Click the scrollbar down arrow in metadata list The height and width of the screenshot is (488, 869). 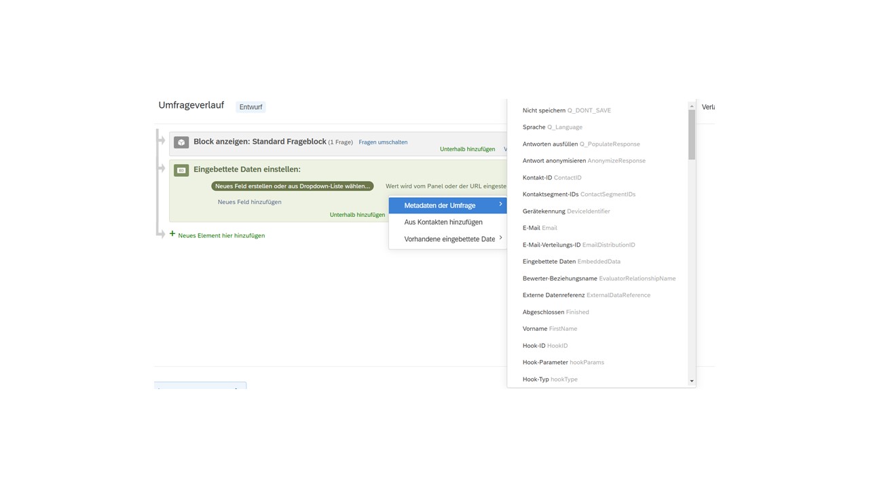click(x=692, y=382)
